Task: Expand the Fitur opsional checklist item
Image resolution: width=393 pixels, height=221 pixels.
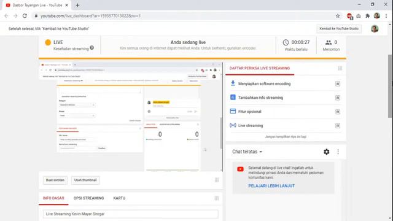Action: pos(338,112)
